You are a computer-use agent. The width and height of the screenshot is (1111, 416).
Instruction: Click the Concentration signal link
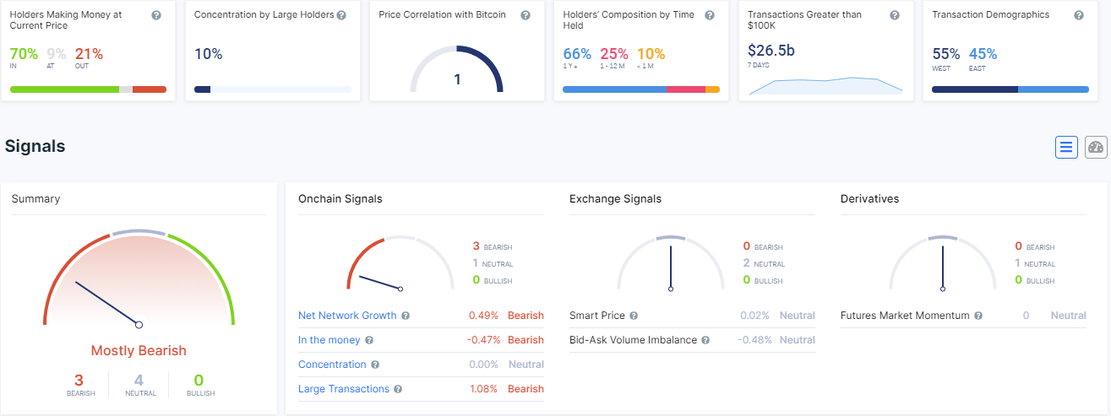pyautogui.click(x=332, y=365)
